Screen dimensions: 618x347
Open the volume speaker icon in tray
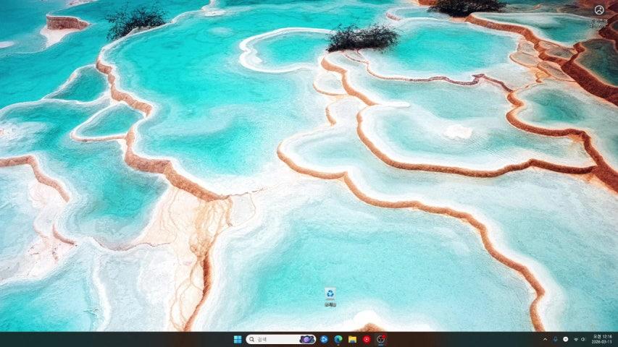click(583, 339)
